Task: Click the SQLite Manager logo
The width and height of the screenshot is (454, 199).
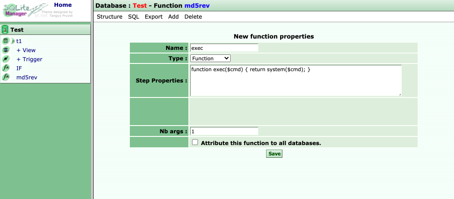Action: 25,10
